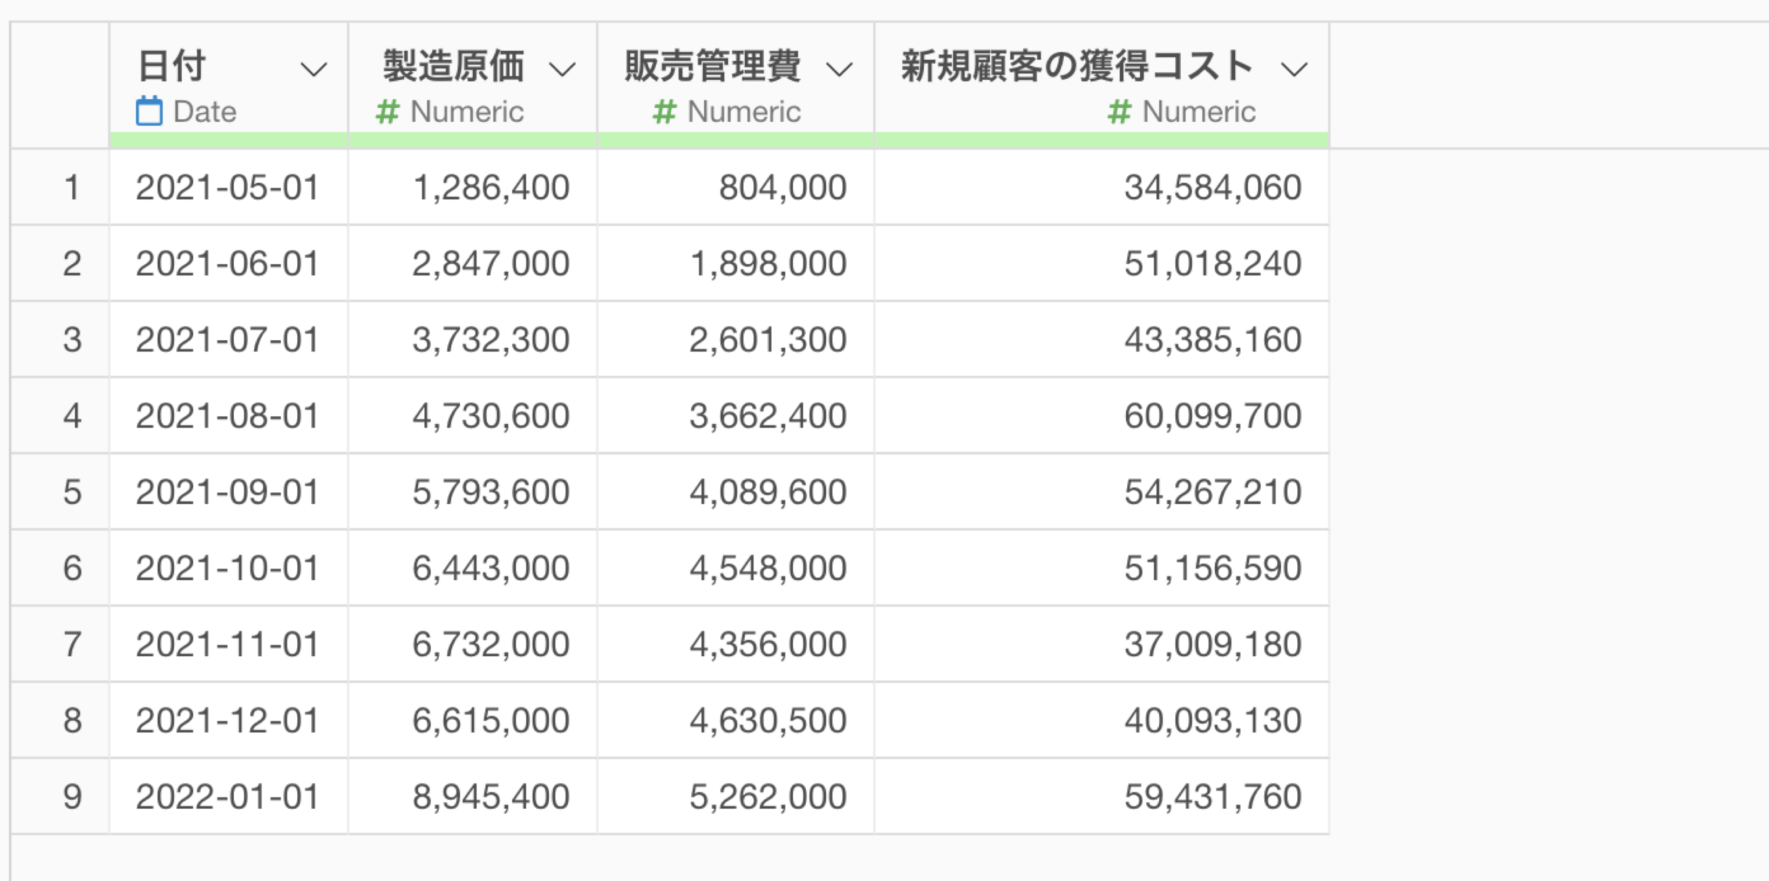The image size is (1769, 881).
Task: Click the cell with value 8,945,400
Action: click(491, 796)
